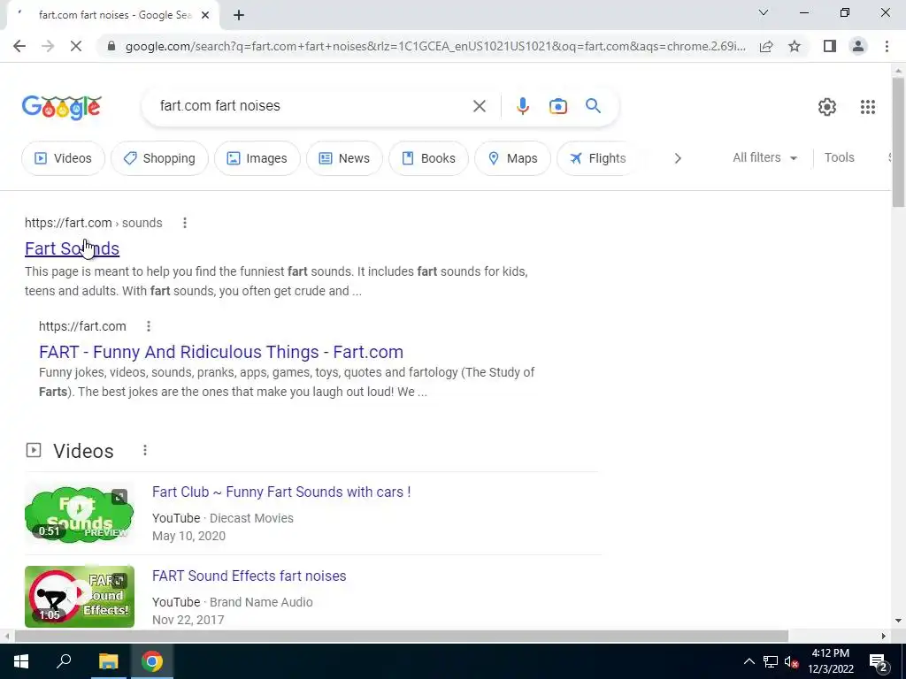
Task: Play FART Sound Effects video thumbnail
Action: (x=79, y=597)
